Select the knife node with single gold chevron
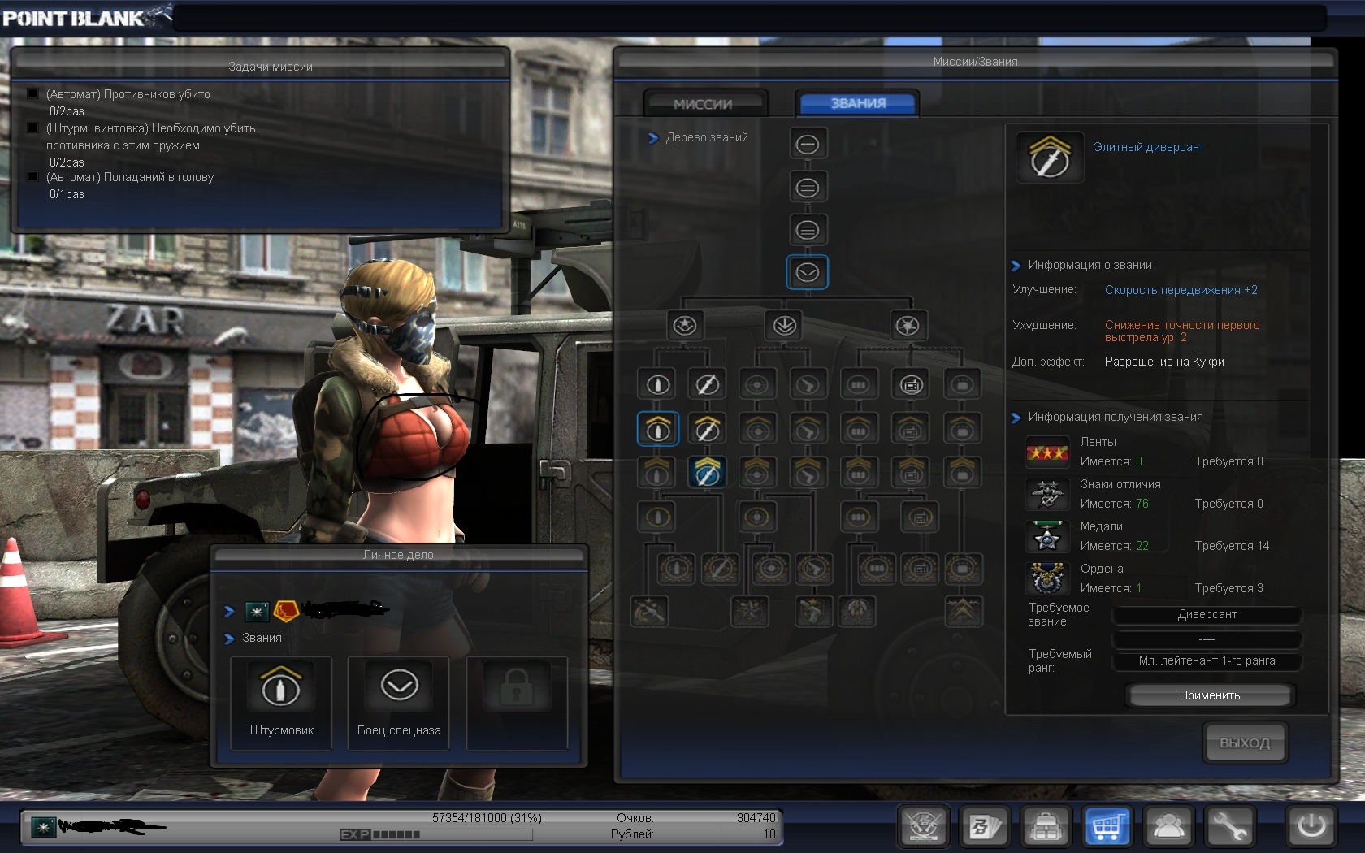The width and height of the screenshot is (1365, 853). 707,429
